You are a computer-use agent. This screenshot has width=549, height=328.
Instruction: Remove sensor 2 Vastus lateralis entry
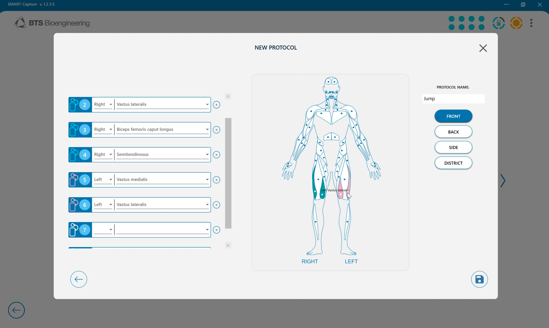pos(216,105)
